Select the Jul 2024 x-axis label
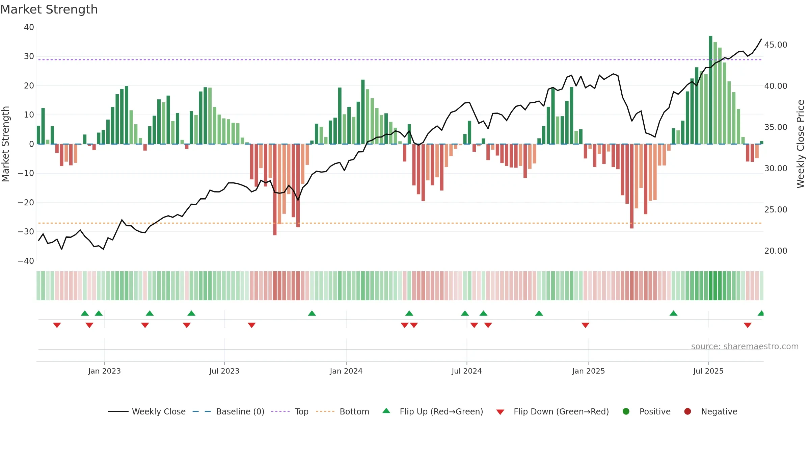The width and height of the screenshot is (810, 456). point(466,371)
